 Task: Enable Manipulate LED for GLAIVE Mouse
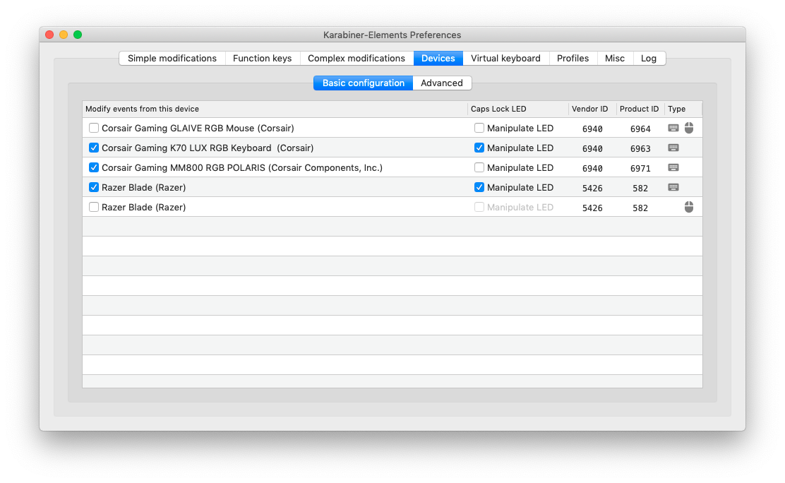[x=479, y=129]
